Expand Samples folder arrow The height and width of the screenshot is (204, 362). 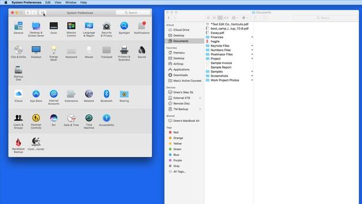pyautogui.click(x=252, y=71)
